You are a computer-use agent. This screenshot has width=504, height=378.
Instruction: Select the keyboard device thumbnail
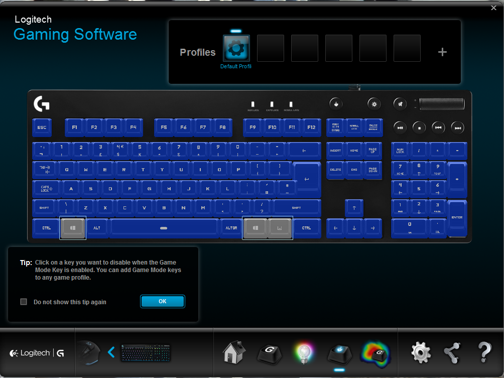(146, 352)
